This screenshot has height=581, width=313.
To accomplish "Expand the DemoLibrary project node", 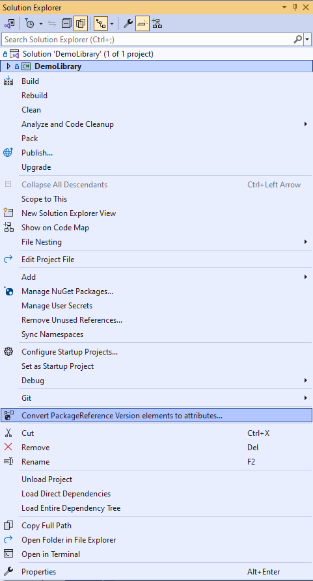I will point(9,66).
